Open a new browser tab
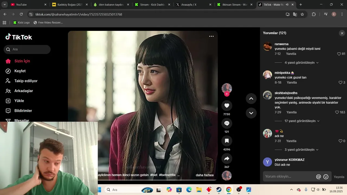 click(x=301, y=5)
